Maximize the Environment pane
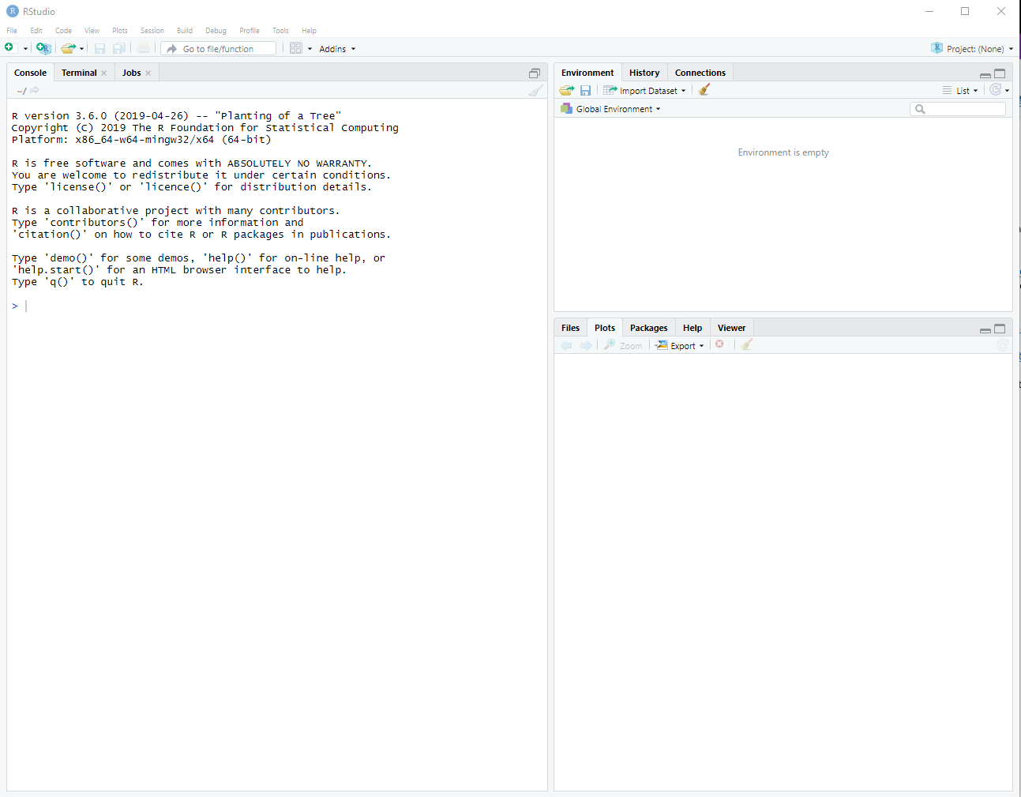Image resolution: width=1021 pixels, height=797 pixels. coord(1000,73)
